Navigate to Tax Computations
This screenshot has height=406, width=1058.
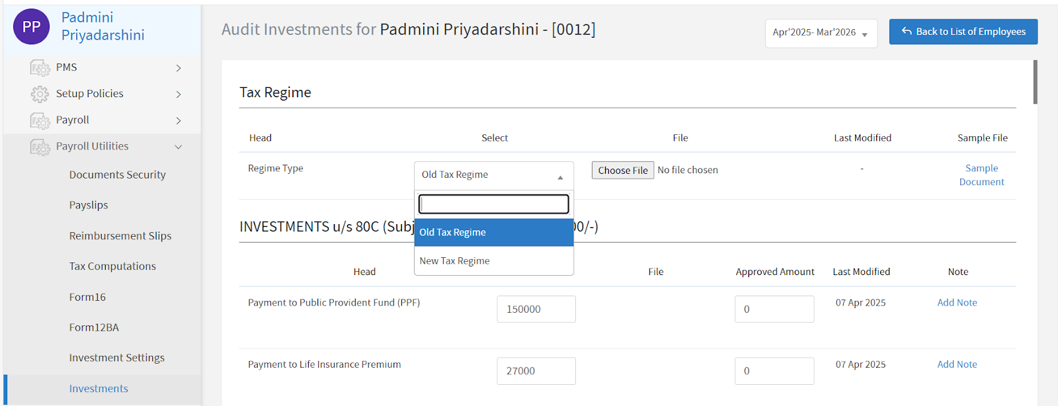[112, 266]
